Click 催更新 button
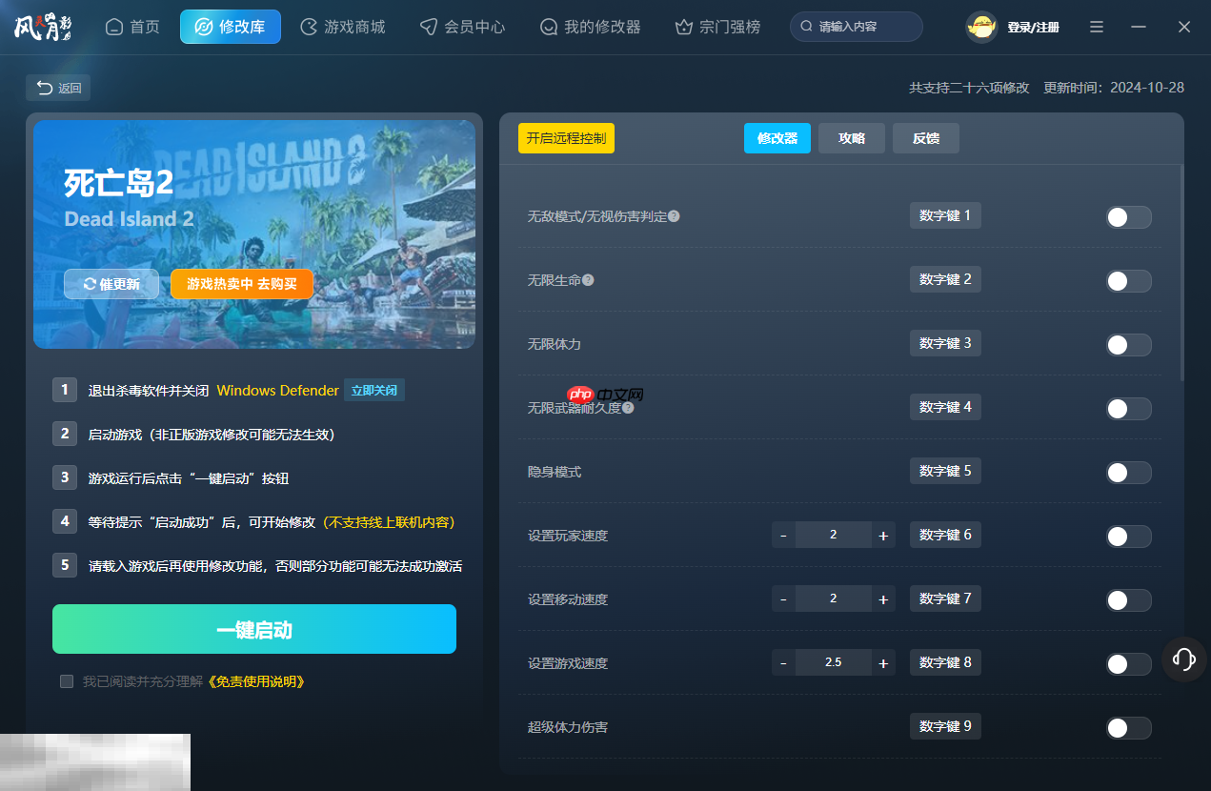Screen dimensions: 1211x791 [x=111, y=284]
